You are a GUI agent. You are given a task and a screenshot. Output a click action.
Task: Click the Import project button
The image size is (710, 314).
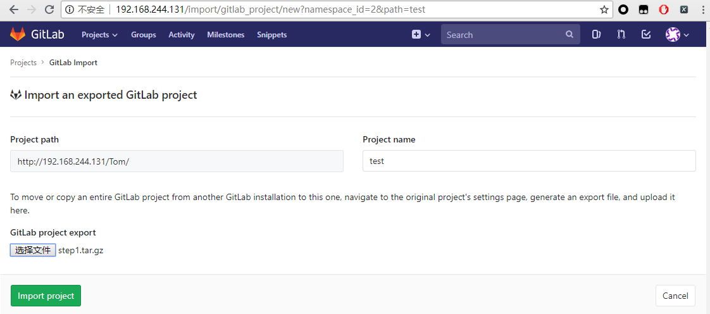pyautogui.click(x=46, y=296)
